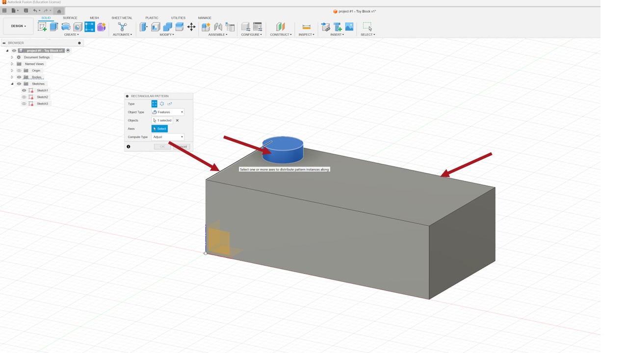Open the MODIFY dropdown menu

[x=167, y=35]
